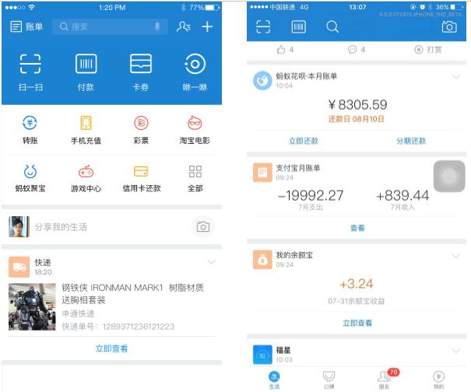
Task: Open comments bubble showing 4
Action: pyautogui.click(x=357, y=50)
